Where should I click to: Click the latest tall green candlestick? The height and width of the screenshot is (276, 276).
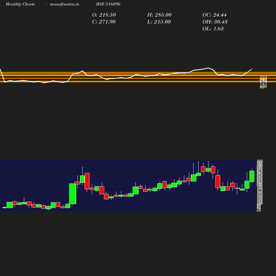tap(252, 176)
